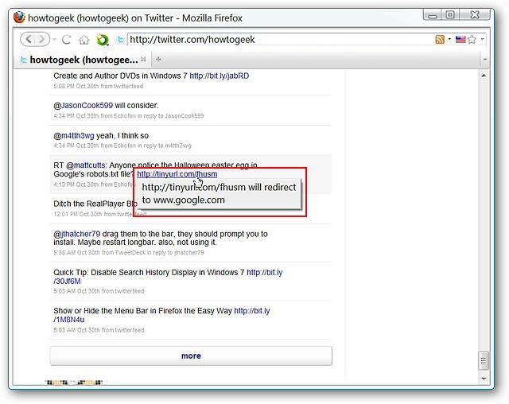Click the Firefox logo in title bar
Image resolution: width=509 pixels, height=404 pixels.
pos(19,17)
